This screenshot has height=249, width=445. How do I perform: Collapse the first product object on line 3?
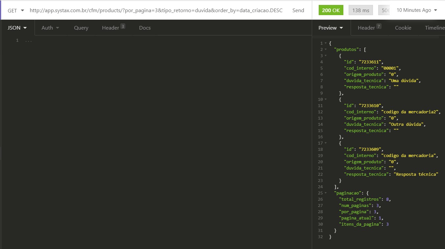click(x=326, y=56)
